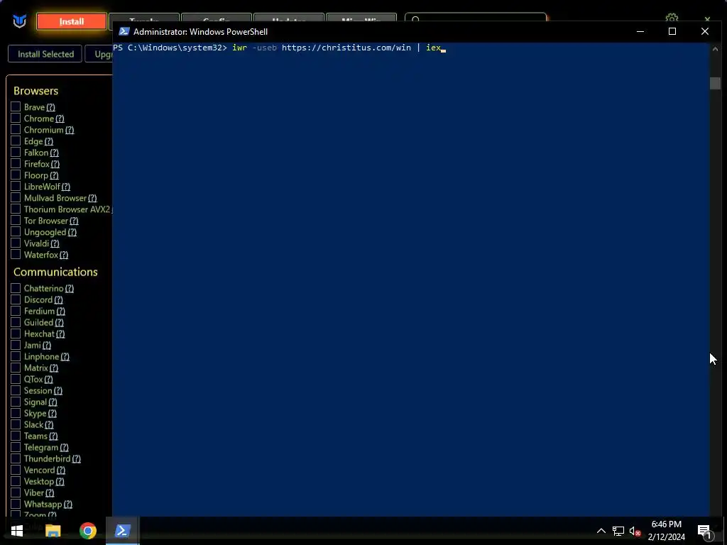Click the PowerShell vertical scrollbar thumb
The image size is (727, 545).
click(x=714, y=83)
